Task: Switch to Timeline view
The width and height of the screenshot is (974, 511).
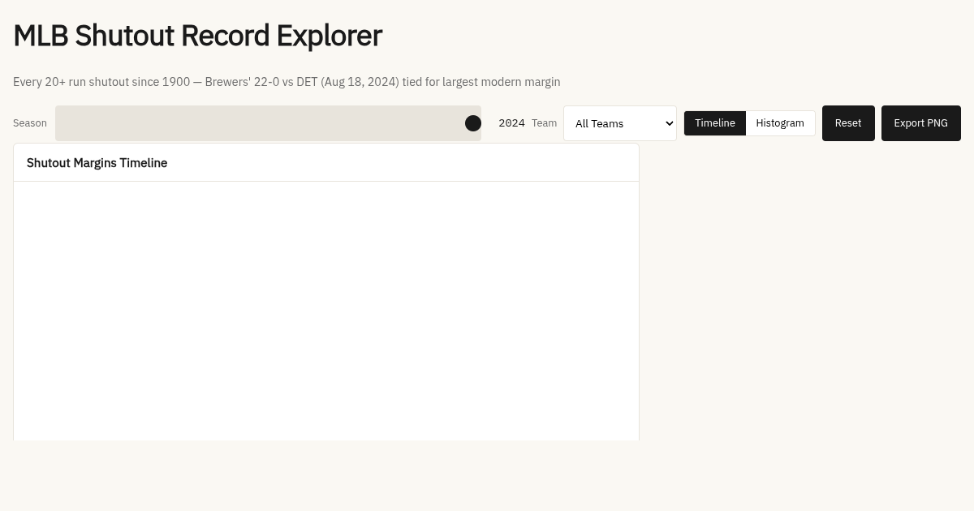Action: pyautogui.click(x=715, y=123)
